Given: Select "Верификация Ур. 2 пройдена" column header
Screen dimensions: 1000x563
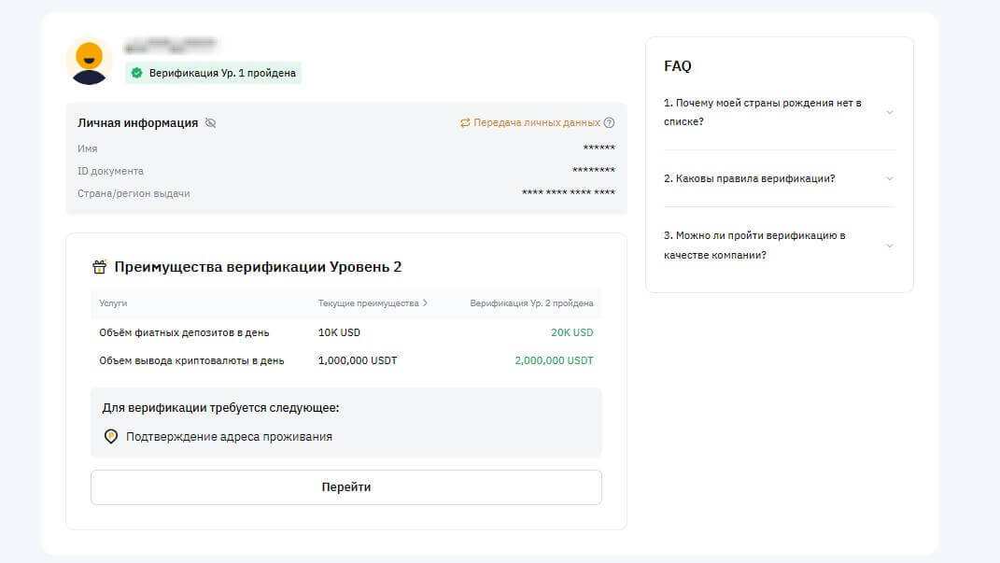Looking at the screenshot, I should pos(531,303).
